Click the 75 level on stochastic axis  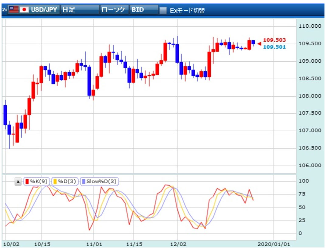coord(302,194)
